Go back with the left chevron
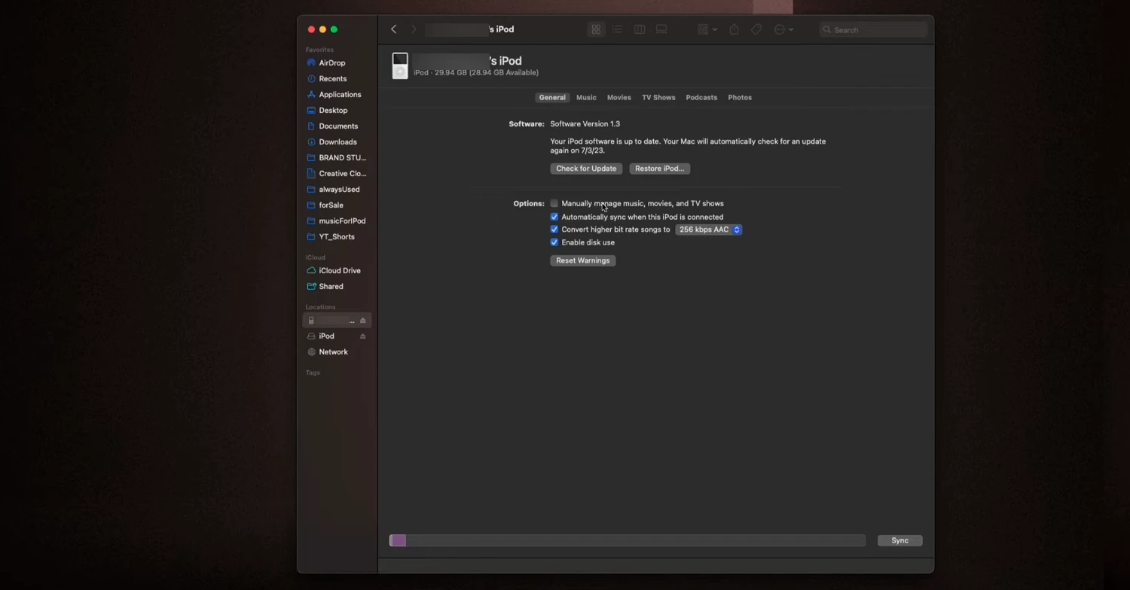This screenshot has height=590, width=1130. [x=393, y=29]
